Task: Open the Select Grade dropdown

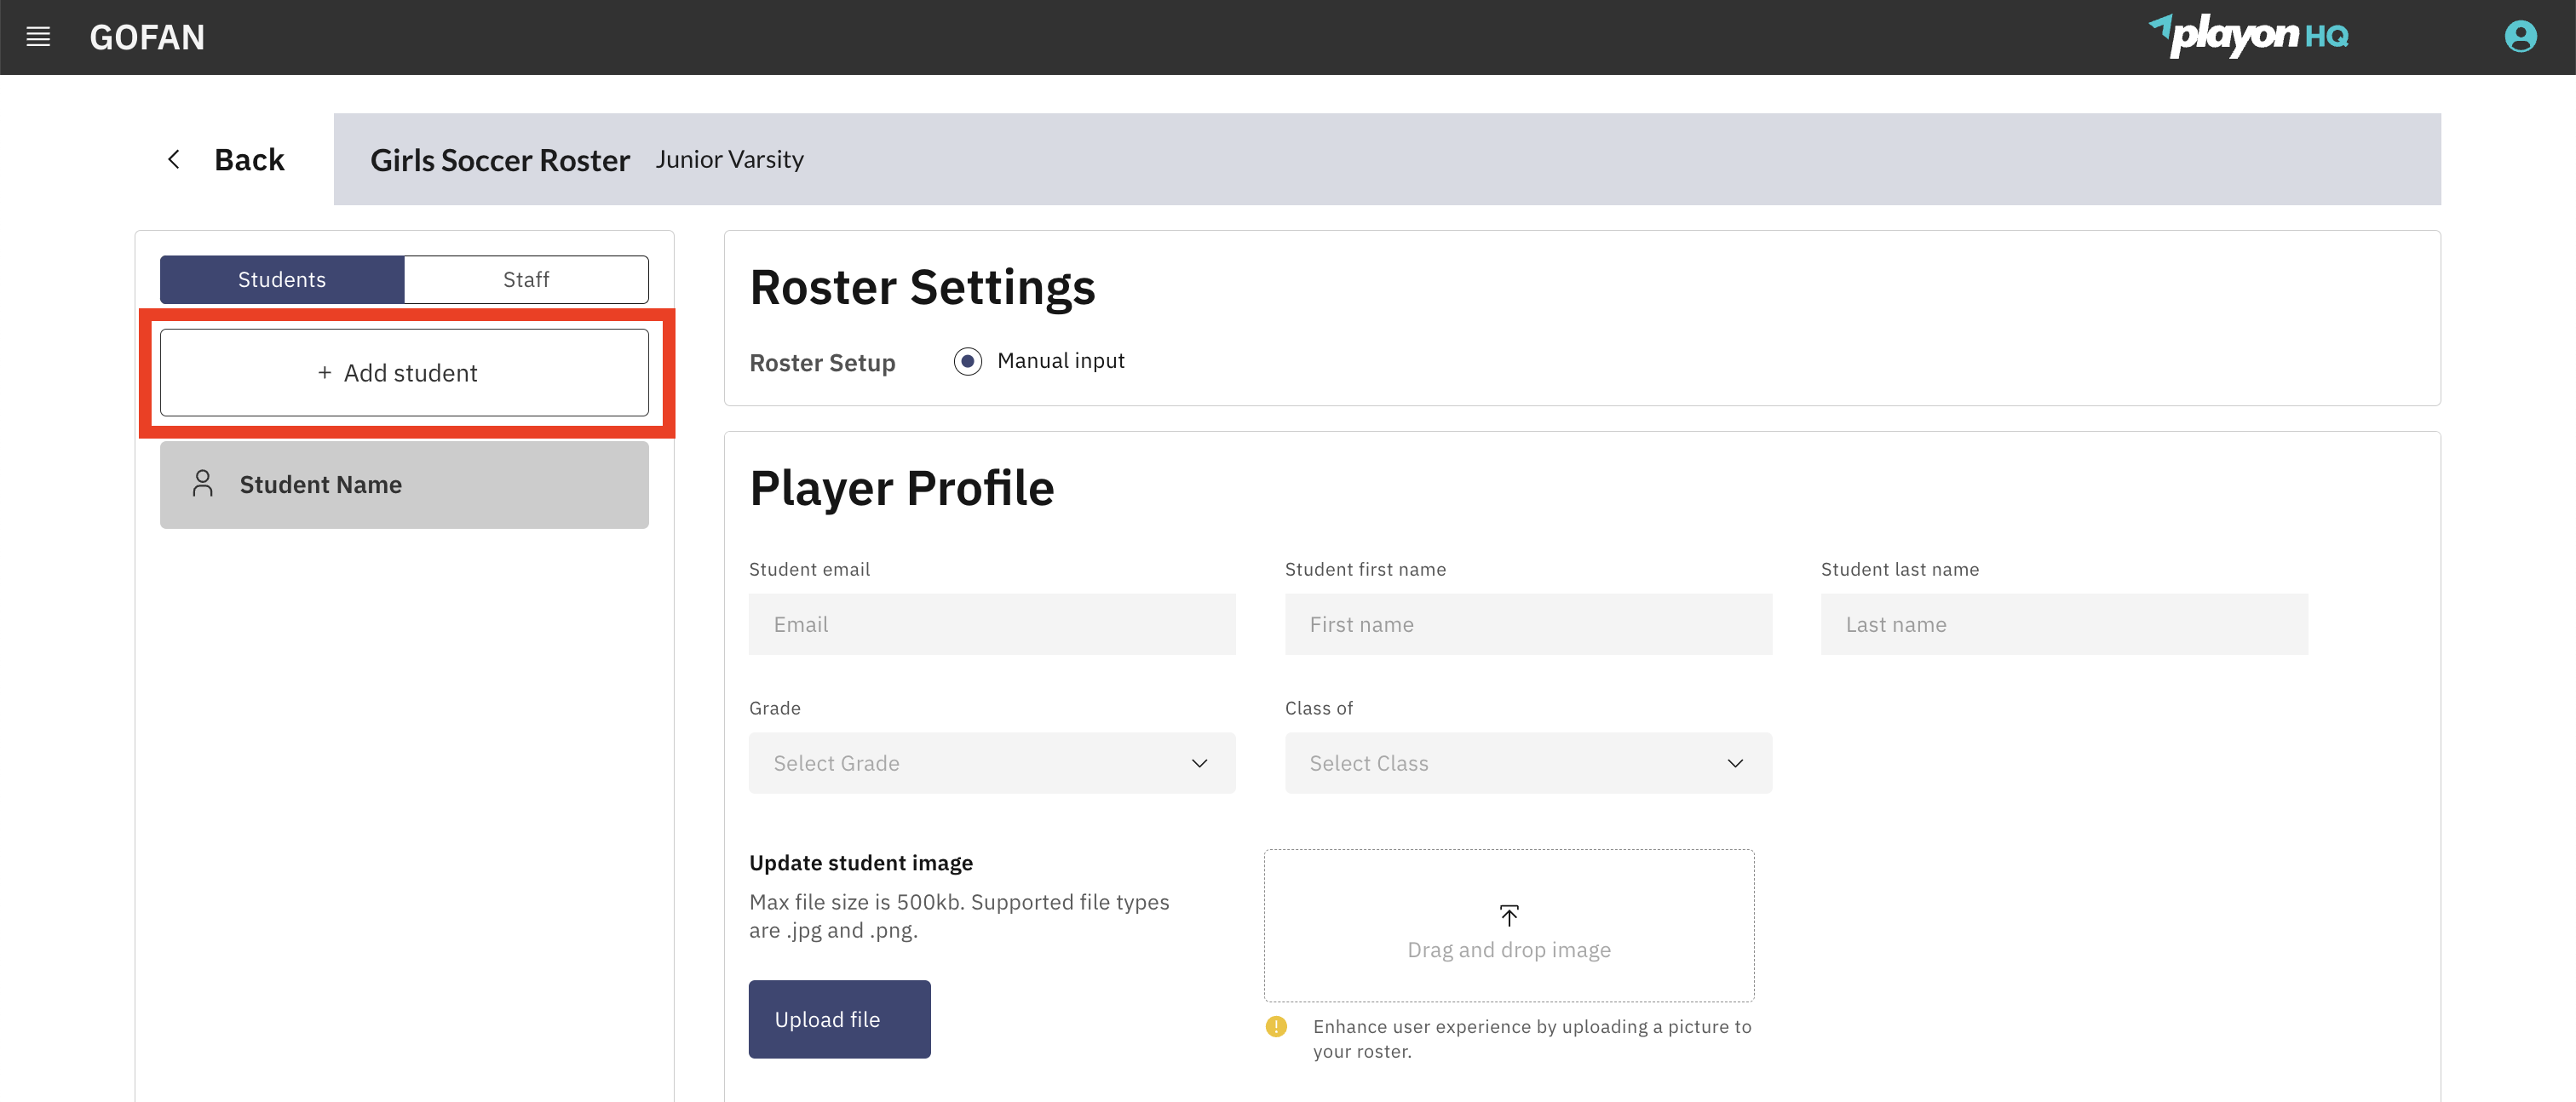Action: [991, 762]
